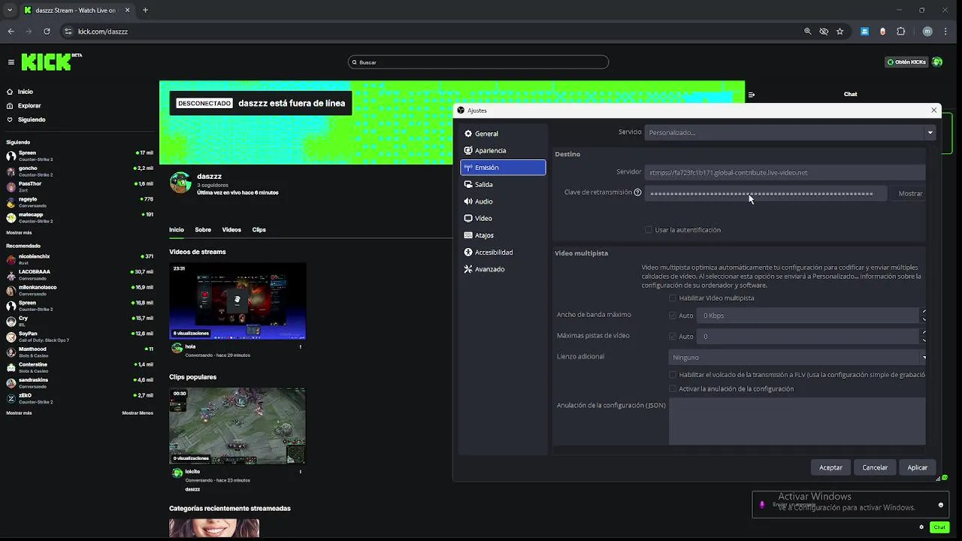Image resolution: width=962 pixels, height=541 pixels.
Task: Switch to Clips channel tab
Action: click(x=259, y=230)
